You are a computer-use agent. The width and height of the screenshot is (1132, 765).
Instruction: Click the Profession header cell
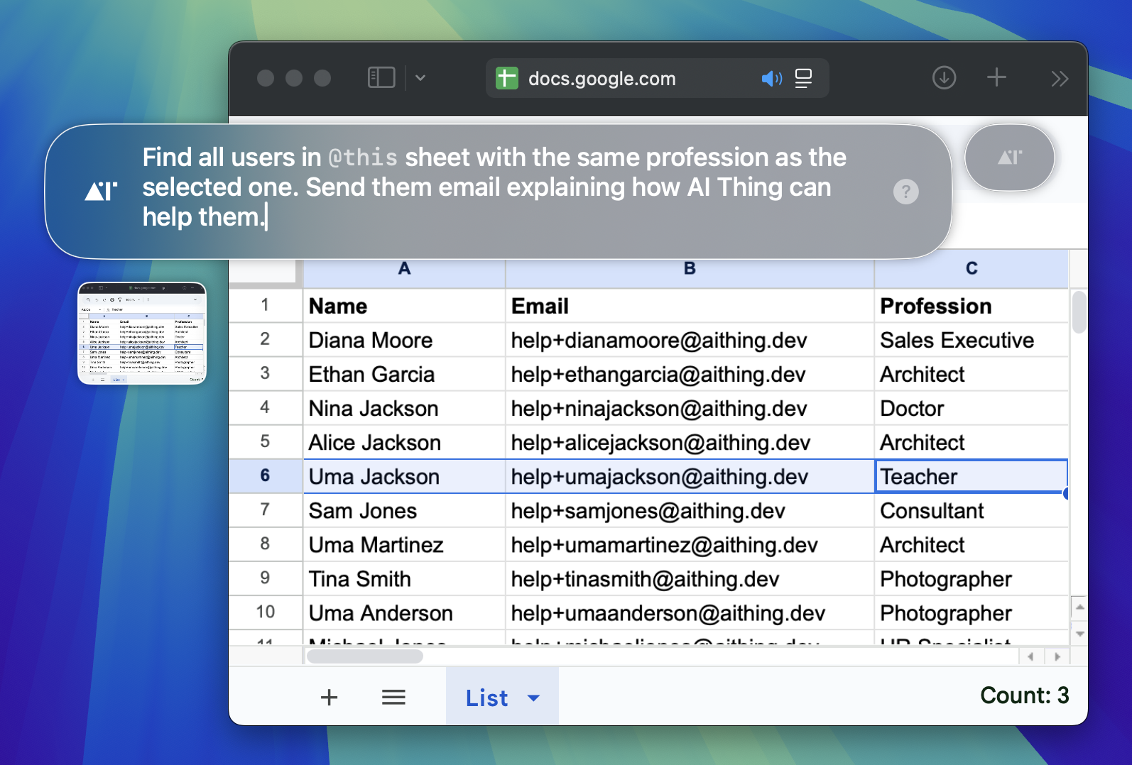coord(972,306)
